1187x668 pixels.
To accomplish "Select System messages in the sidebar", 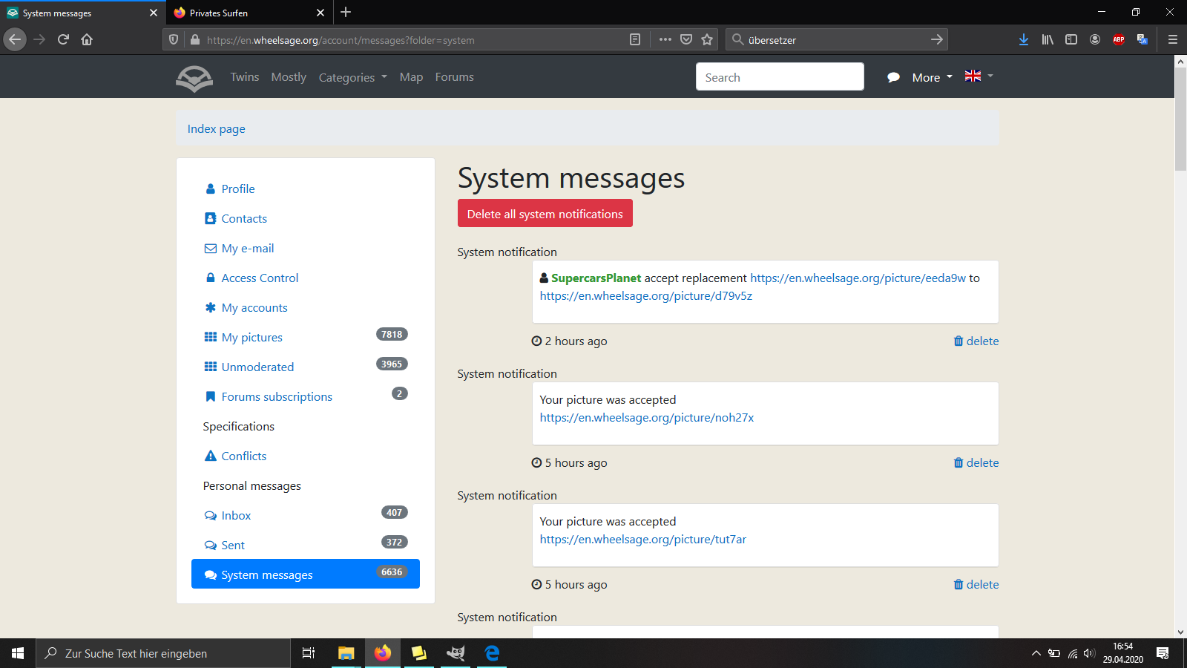I will pyautogui.click(x=306, y=574).
